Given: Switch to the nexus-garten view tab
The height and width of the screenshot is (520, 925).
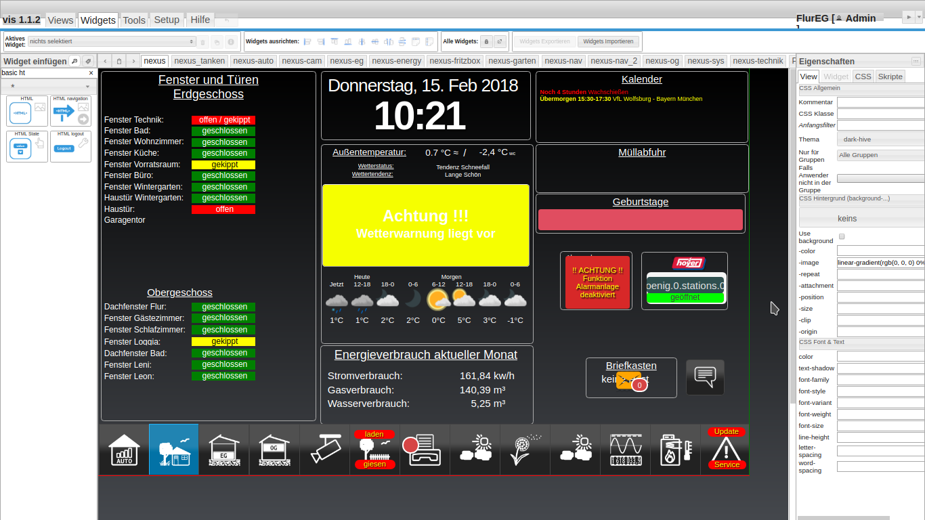Looking at the screenshot, I should [513, 61].
